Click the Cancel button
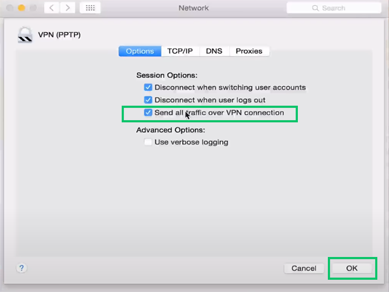This screenshot has height=292, width=389. [304, 269]
